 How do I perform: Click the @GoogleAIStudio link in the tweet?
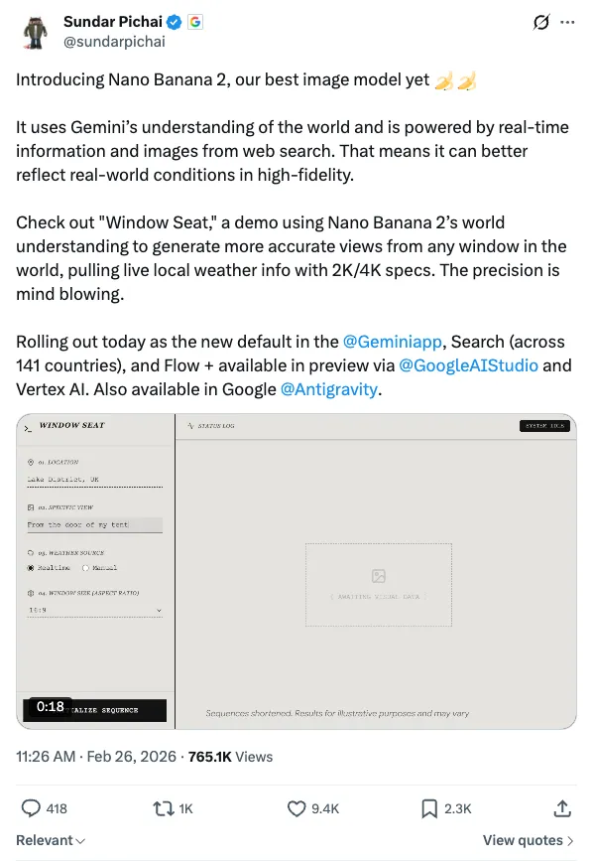[467, 365]
